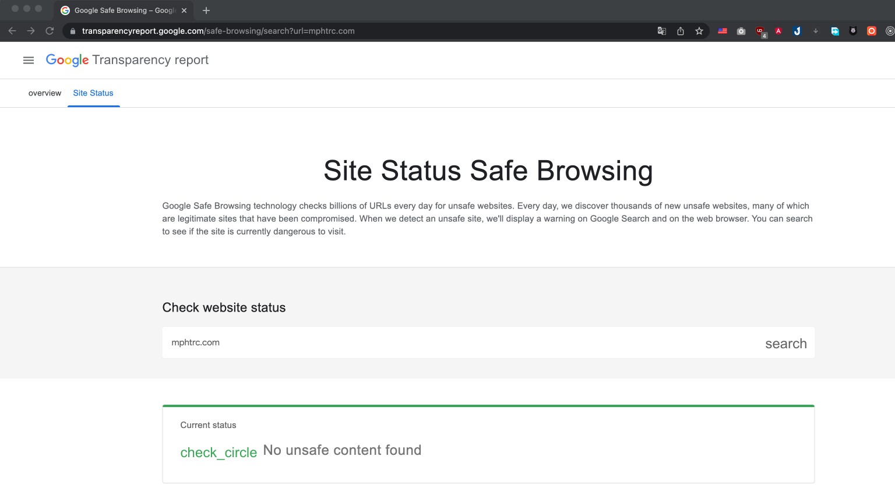Open the camera screenshot extension
Screen dimensions: 895x495
741,31
